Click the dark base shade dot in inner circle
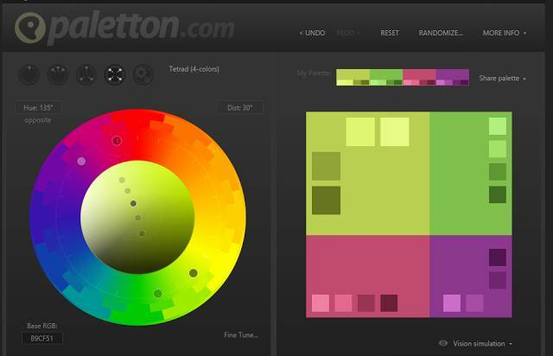 pos(133,203)
